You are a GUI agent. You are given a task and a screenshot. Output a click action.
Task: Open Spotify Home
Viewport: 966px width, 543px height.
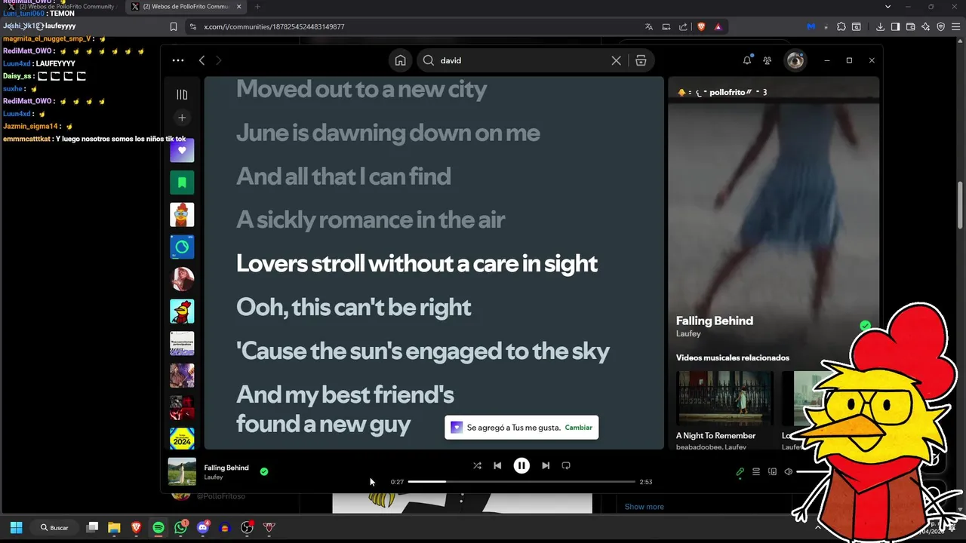(x=401, y=60)
